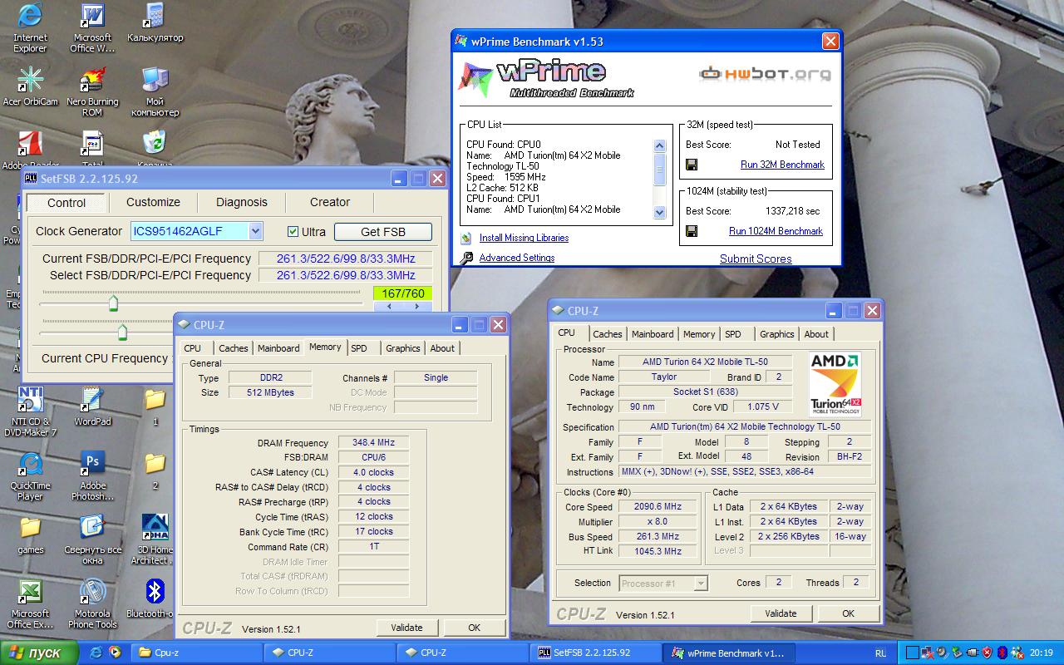1064x665 pixels.
Task: Open Caches tab in CPU-Z Memory window
Action: (x=234, y=348)
